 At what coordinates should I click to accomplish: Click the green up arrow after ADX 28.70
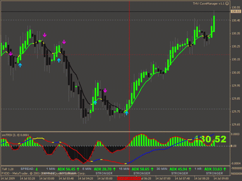pos(114,169)
